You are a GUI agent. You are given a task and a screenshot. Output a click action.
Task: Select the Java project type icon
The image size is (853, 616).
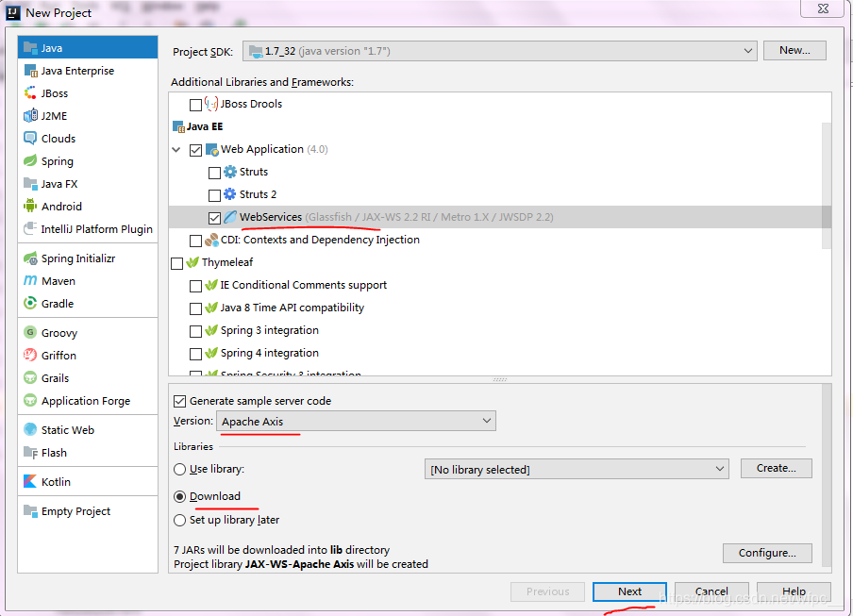30,48
